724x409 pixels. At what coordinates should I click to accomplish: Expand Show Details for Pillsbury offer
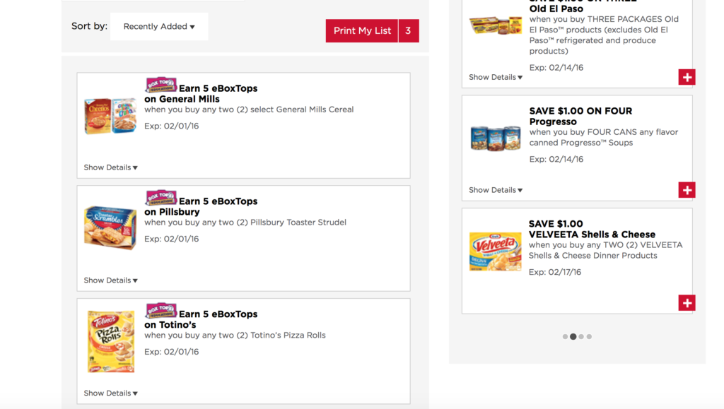point(111,280)
